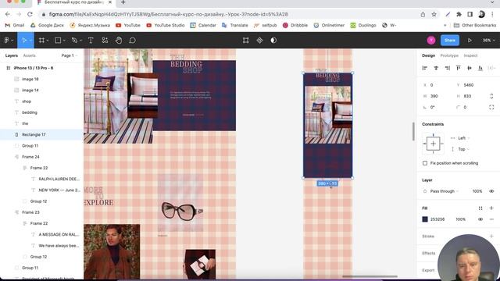Switch to the Assets tab
This screenshot has height=281, width=500.
(30, 55)
